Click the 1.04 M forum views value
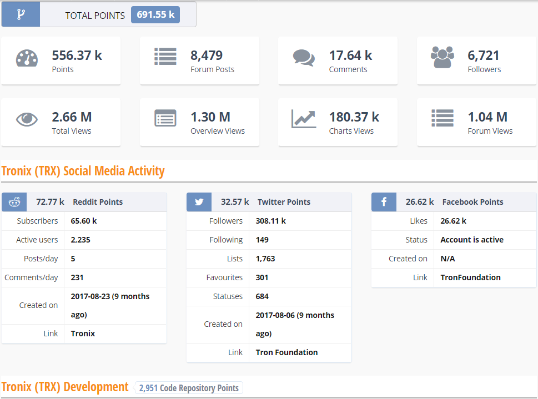 click(x=487, y=117)
